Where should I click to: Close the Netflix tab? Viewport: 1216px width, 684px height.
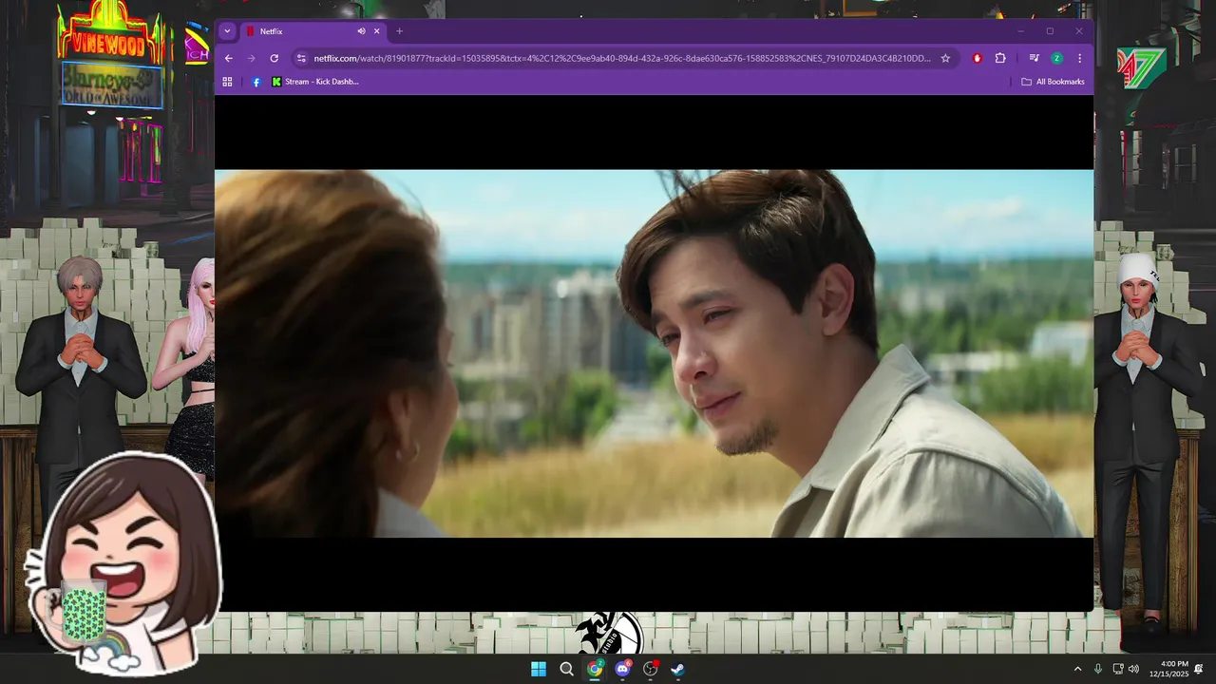point(376,31)
